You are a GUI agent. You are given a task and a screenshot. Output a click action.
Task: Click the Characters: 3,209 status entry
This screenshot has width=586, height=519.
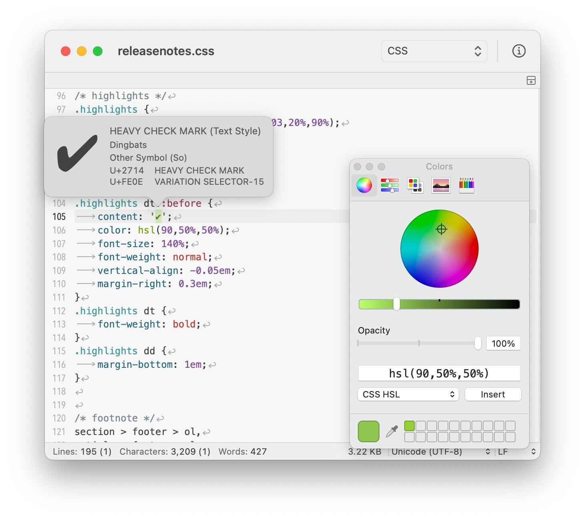[165, 452]
